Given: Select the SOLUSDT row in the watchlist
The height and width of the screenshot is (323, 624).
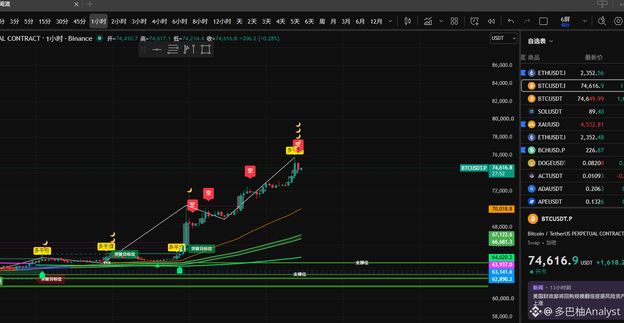Looking at the screenshot, I should [x=572, y=112].
